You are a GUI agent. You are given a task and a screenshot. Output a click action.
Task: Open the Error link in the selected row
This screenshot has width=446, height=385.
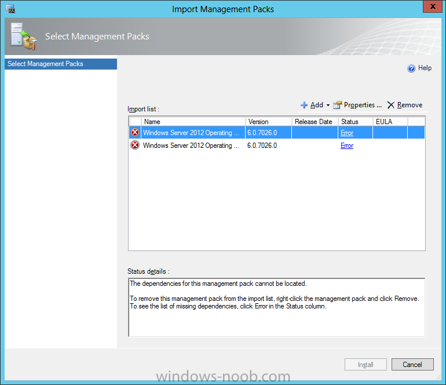[347, 133]
